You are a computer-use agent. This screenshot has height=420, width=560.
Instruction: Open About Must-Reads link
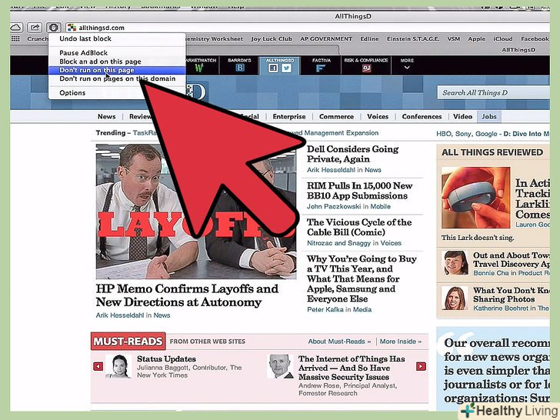click(x=339, y=342)
